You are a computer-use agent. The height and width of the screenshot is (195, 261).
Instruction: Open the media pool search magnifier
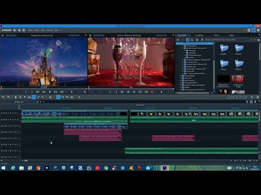(192, 40)
